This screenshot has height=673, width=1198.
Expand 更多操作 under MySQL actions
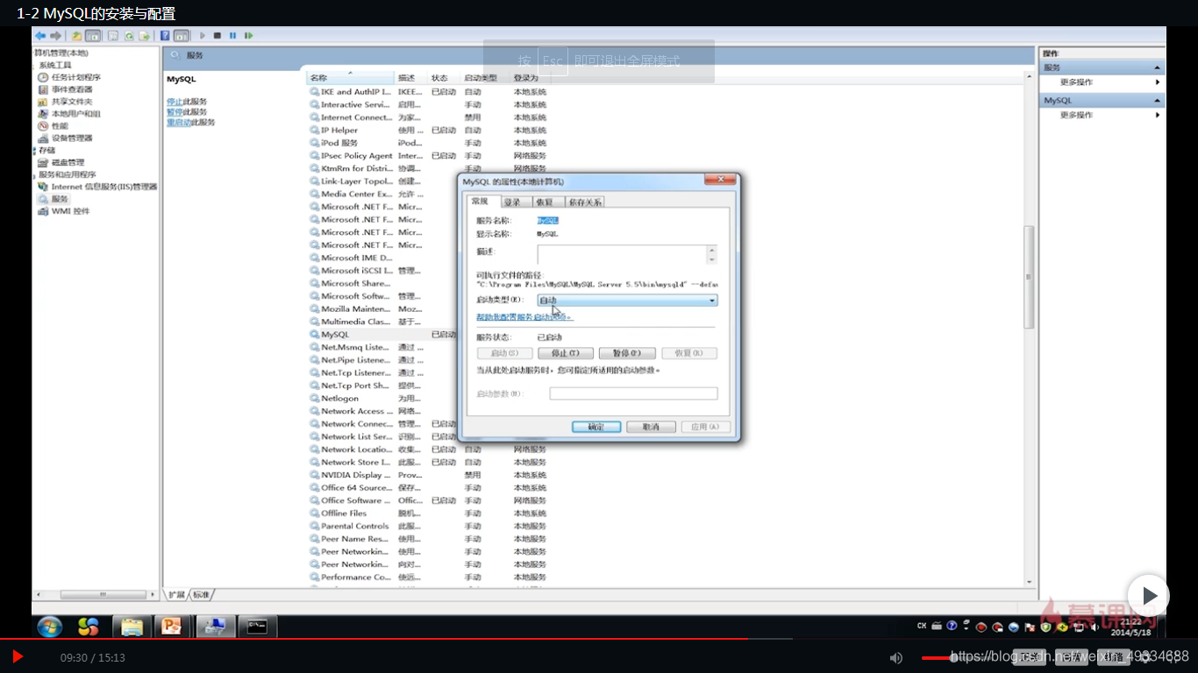tap(1101, 115)
